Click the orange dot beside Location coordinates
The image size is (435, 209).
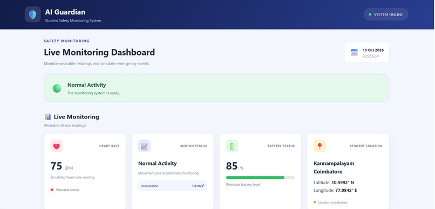315,203
